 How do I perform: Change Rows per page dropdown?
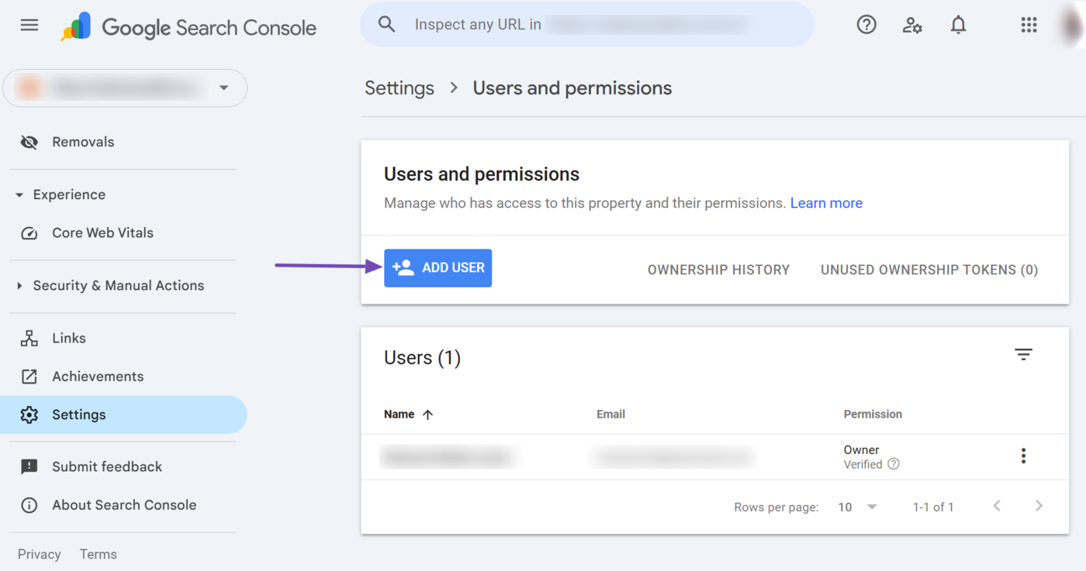click(x=857, y=507)
